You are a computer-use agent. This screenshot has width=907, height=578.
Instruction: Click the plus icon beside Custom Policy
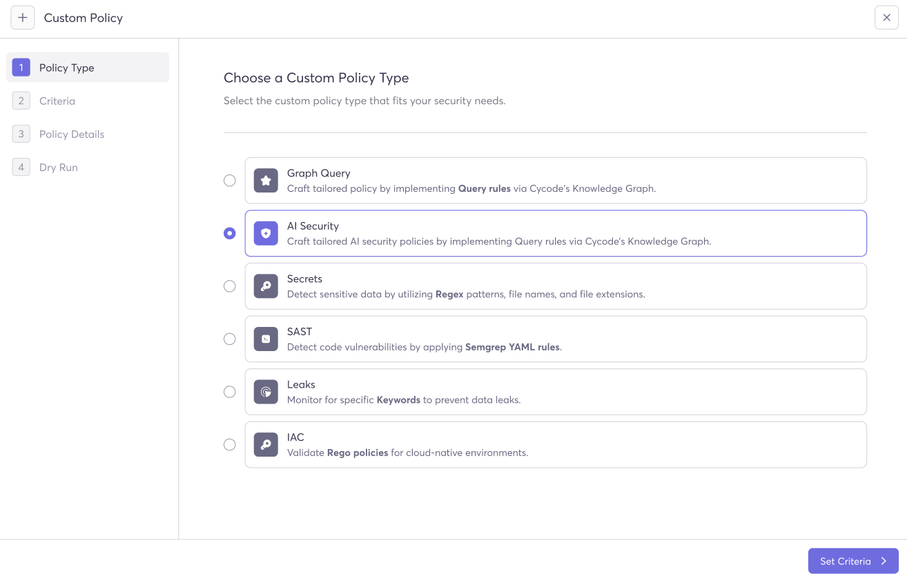[x=23, y=17]
